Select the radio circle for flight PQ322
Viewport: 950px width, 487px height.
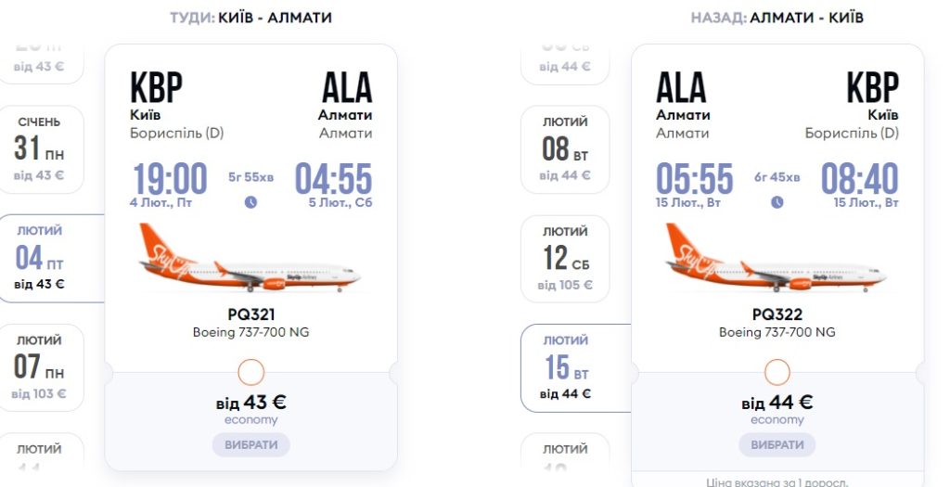click(x=777, y=373)
